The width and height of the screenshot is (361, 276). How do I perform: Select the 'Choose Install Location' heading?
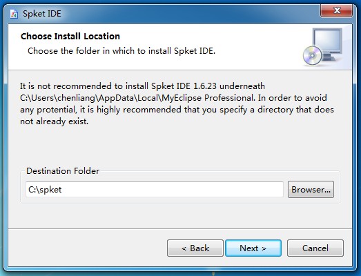coord(70,36)
